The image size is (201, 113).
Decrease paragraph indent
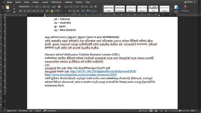[x=82, y=7]
